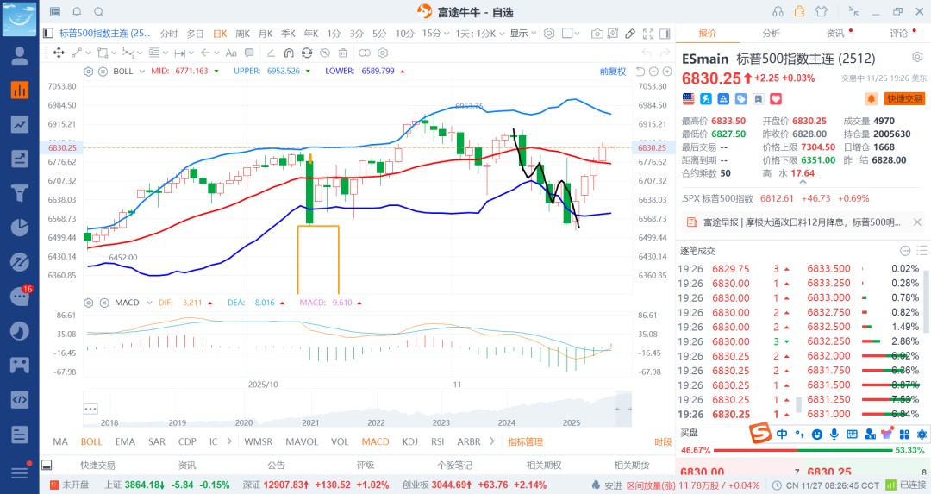Viewport: 931px width, 494px height.
Task: Switch to 月K monthly chart
Action: tap(266, 34)
